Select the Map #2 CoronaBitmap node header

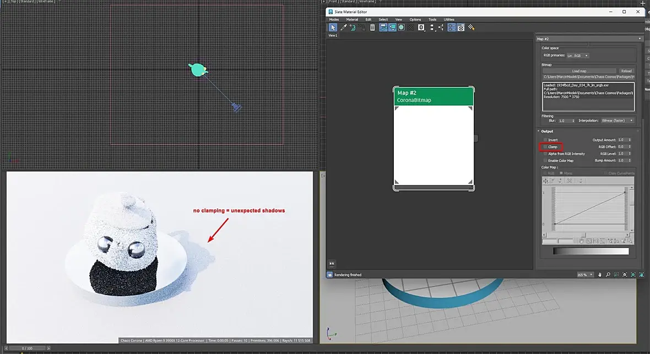[x=434, y=96]
